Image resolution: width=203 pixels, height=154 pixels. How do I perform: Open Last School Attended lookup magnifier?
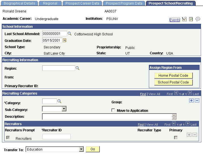pos(70,34)
